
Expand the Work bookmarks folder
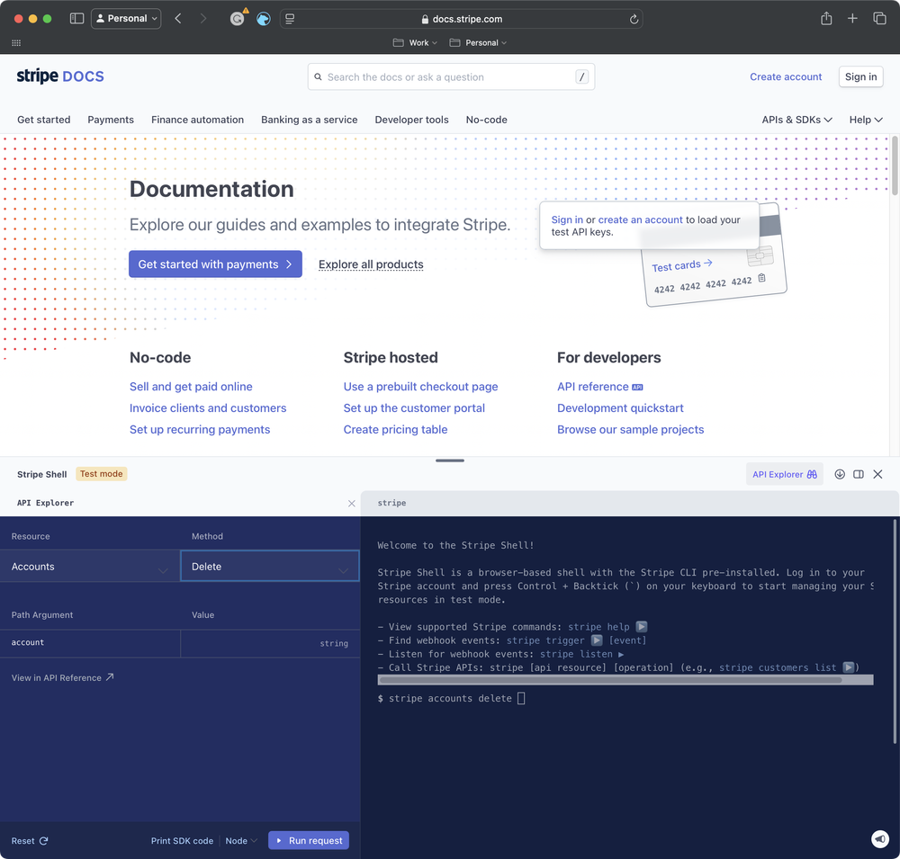tap(415, 43)
